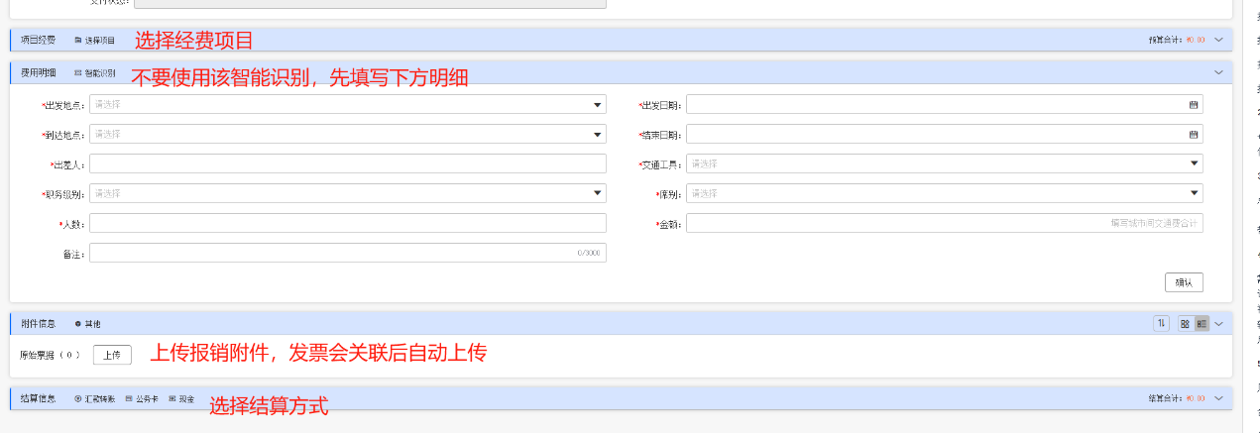Click the 确认 button
The width and height of the screenshot is (1260, 433).
tap(1184, 282)
